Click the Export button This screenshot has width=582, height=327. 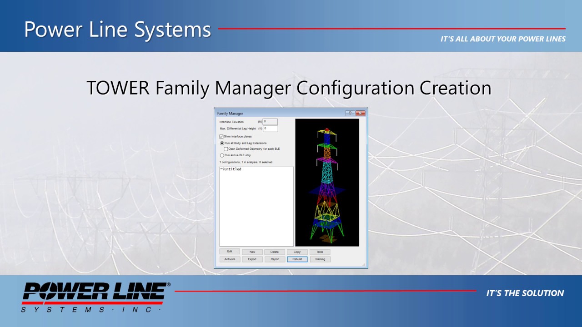[252, 259]
